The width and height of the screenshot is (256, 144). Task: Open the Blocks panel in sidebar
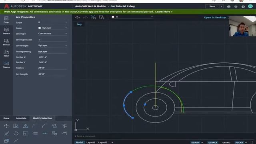6,42
